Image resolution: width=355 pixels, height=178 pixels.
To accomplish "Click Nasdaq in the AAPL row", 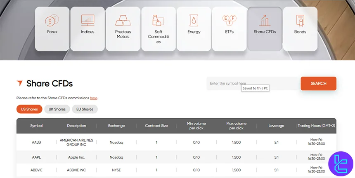I will tap(116, 157).
